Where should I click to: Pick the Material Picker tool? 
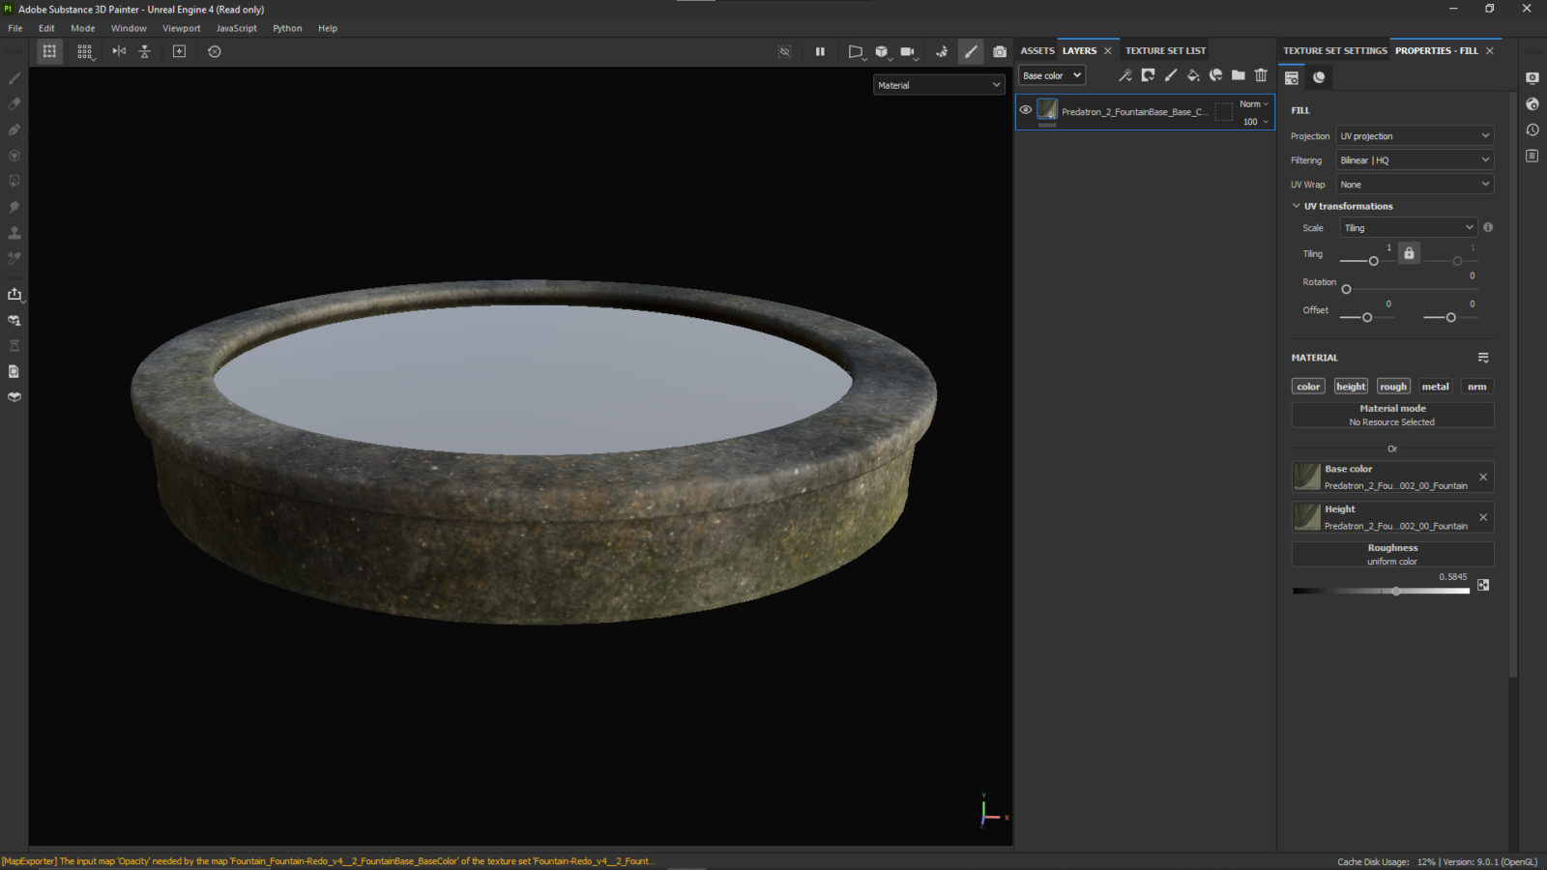pos(14,257)
